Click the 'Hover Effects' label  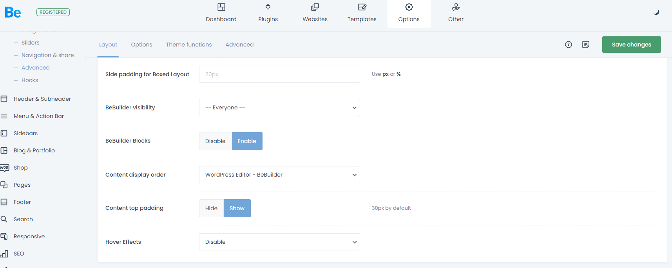coord(123,242)
